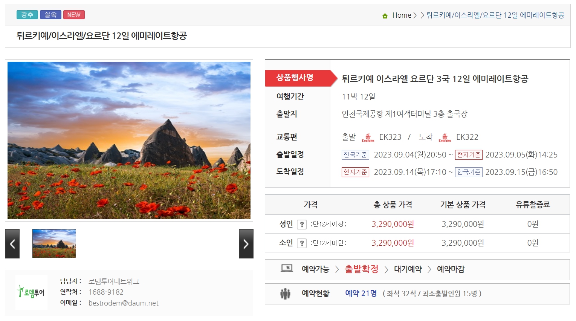Click the Home breadcrumb link
The width and height of the screenshot is (576, 321).
402,15
